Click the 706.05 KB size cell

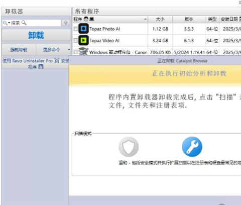click(x=160, y=52)
